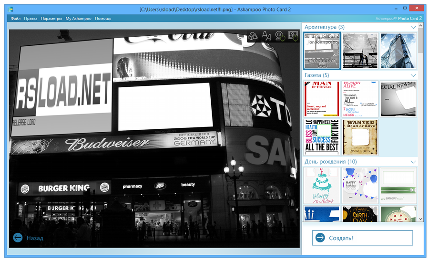This screenshot has height=261, width=429.
Task: Collapse the День рождения (10) category
Action: tap(413, 162)
